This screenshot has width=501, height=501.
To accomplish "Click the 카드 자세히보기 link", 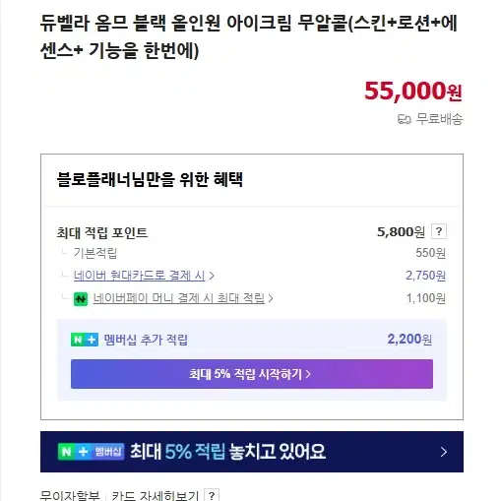I will click(x=156, y=495).
